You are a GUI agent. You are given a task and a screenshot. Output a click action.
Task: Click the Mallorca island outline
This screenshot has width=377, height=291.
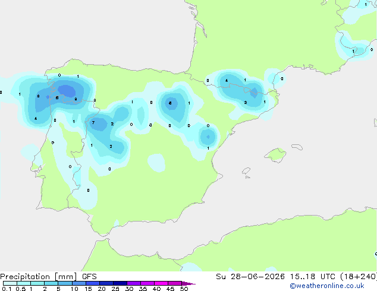tap(275, 155)
